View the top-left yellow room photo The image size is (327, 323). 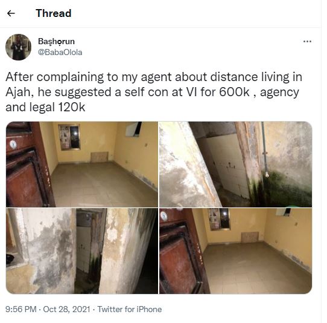82,165
